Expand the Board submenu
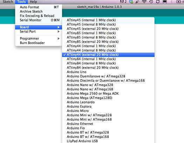The width and height of the screenshot is (184, 143). [x=39, y=27]
